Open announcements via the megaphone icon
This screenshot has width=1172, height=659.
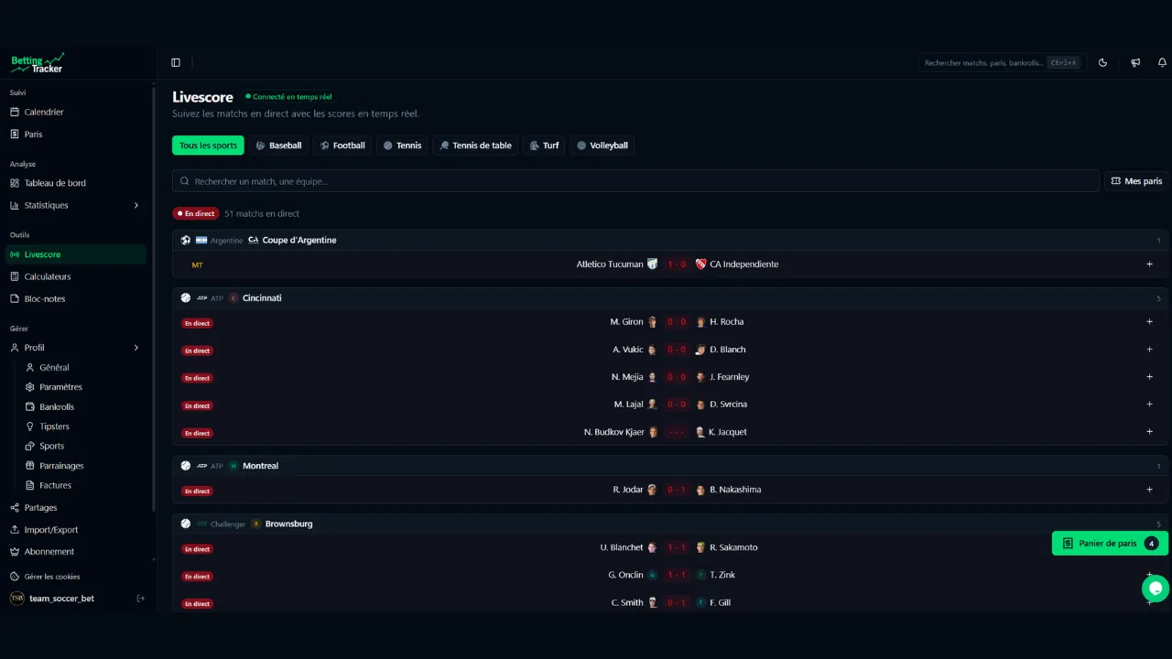1135,62
